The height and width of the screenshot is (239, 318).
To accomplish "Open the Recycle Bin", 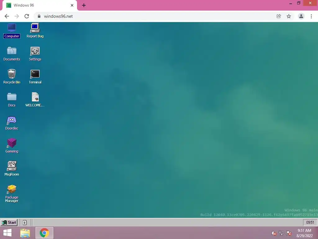I will [x=12, y=77].
